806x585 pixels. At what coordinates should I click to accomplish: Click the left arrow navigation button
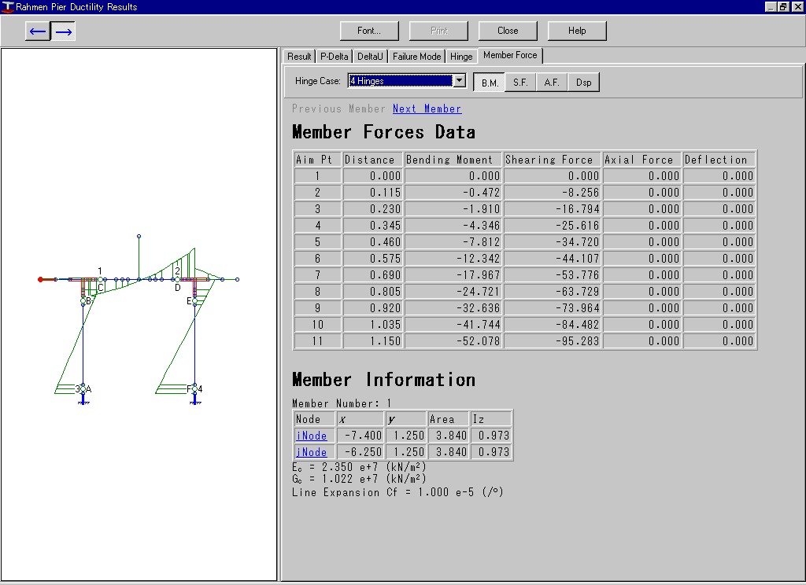tap(38, 31)
